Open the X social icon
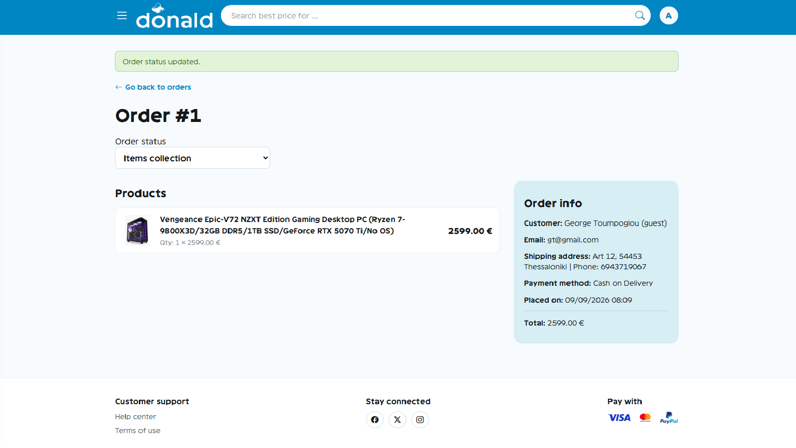Viewport: 796px width, 448px height. click(398, 420)
